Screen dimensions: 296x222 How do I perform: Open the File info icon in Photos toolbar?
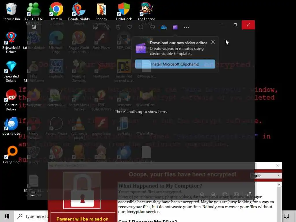141,27
